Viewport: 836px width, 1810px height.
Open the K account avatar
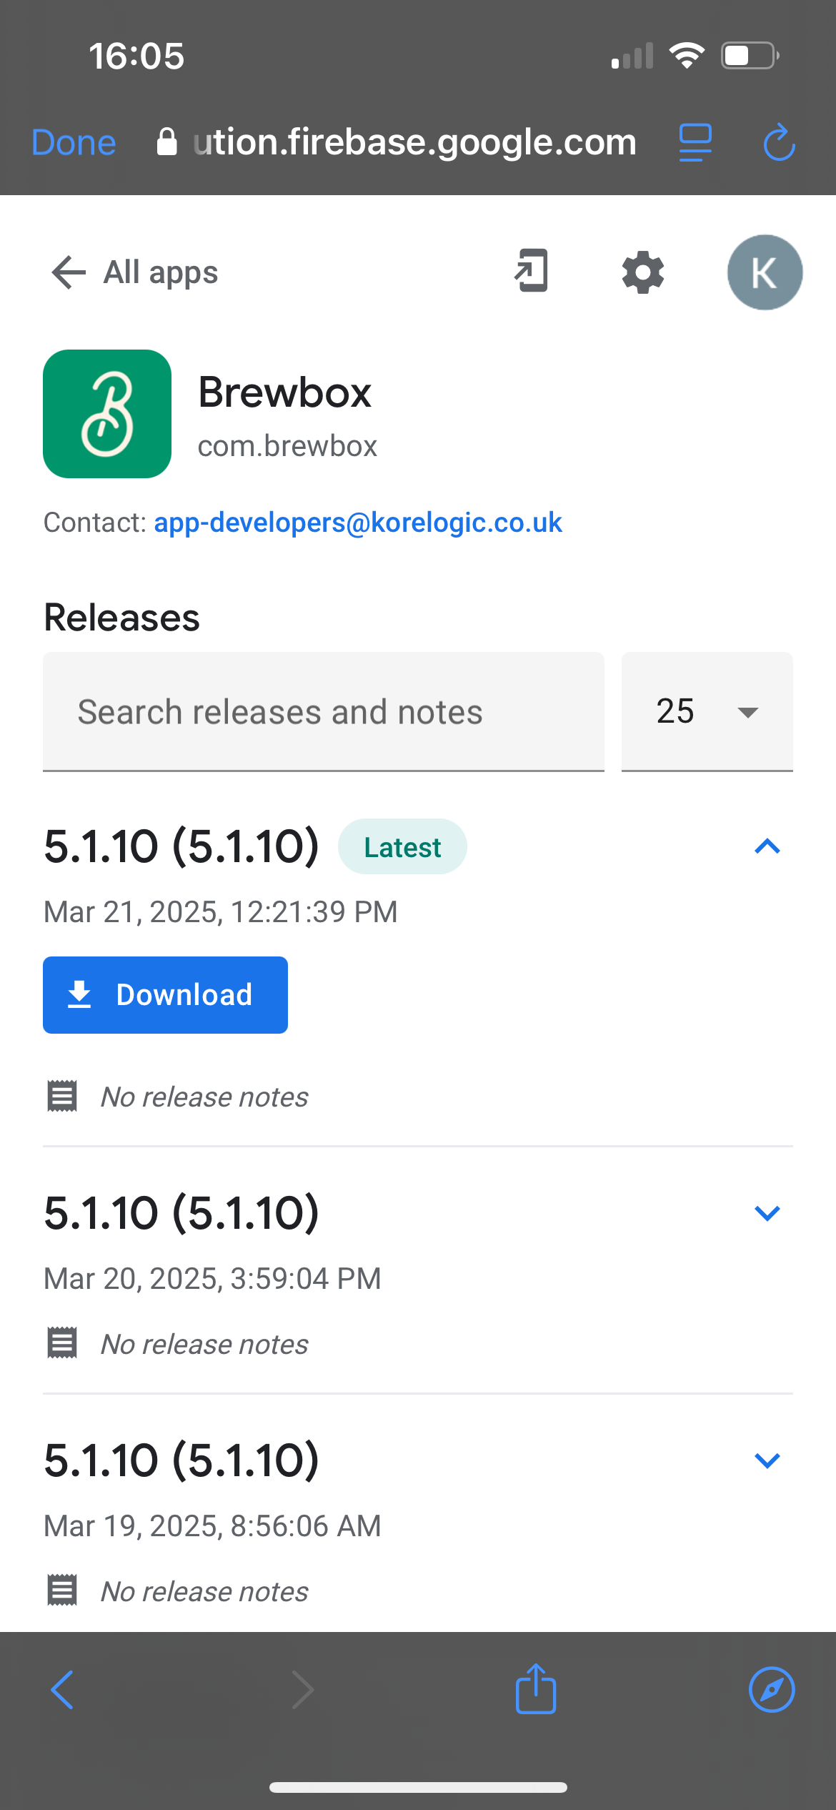point(764,272)
